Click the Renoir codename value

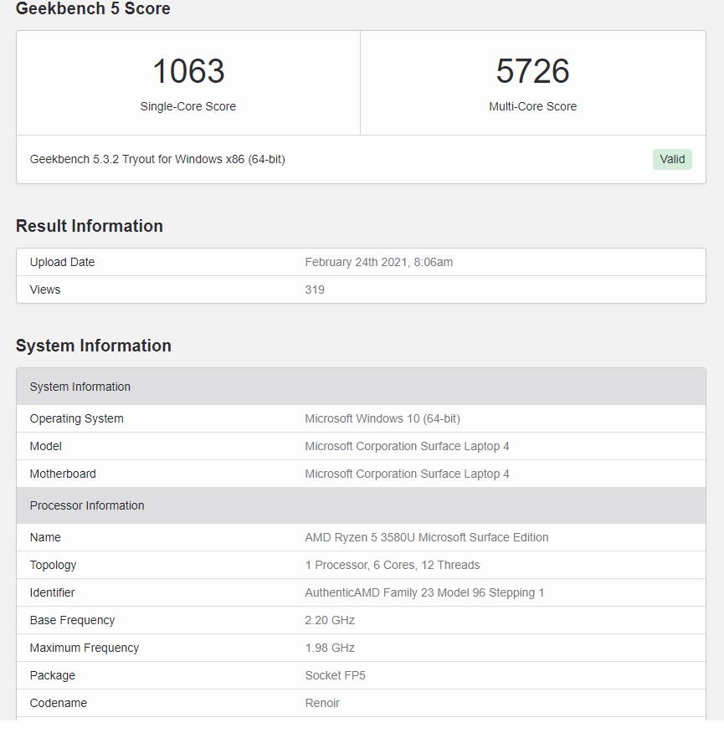322,703
